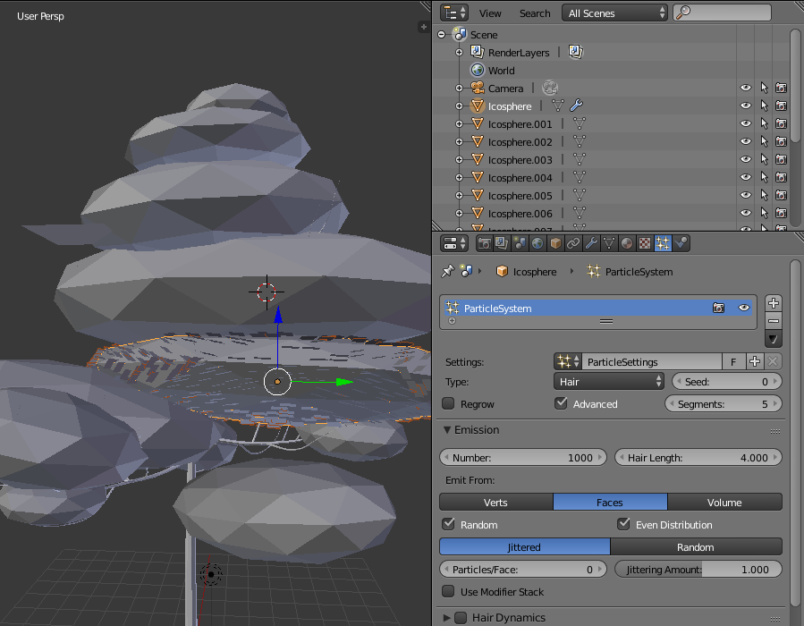Enable Use Modifier Stack checkbox
The width and height of the screenshot is (804, 626).
click(448, 591)
